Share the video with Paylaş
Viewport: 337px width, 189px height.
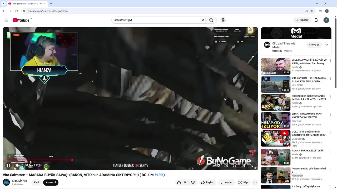pos(207,182)
